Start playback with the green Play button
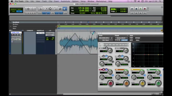 [x=141, y=9]
